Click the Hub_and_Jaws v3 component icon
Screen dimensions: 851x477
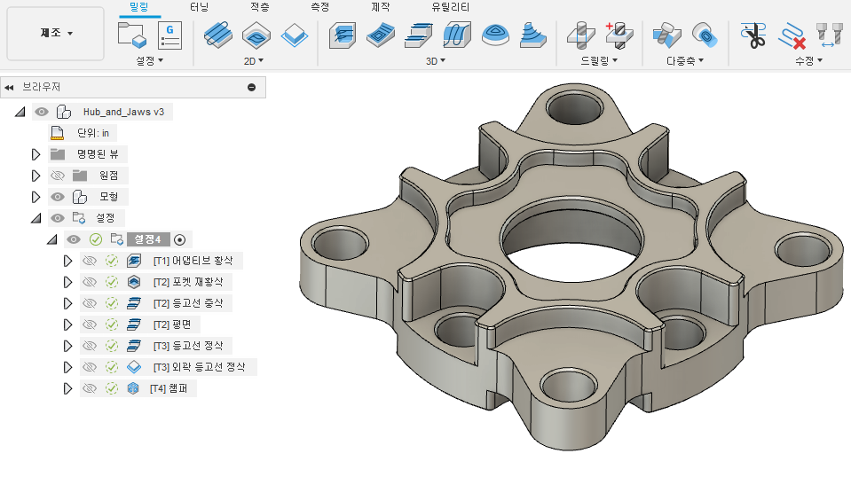(64, 112)
